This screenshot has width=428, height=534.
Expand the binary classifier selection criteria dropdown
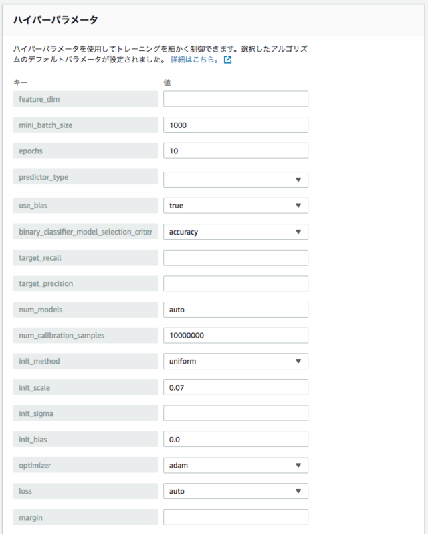point(235,232)
